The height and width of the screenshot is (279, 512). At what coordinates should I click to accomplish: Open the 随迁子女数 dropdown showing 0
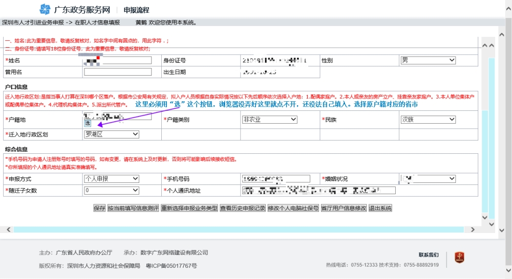click(112, 191)
